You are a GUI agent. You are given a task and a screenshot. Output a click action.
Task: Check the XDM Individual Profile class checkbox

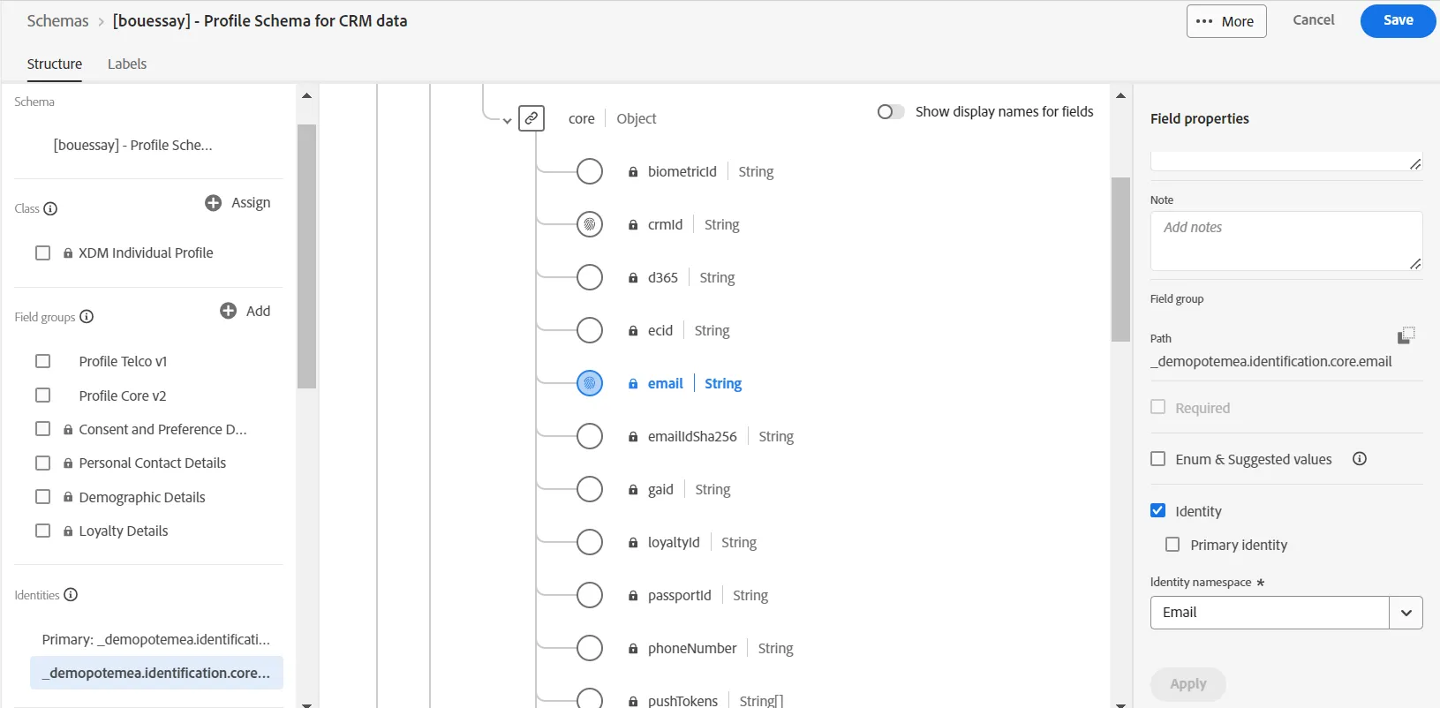[x=42, y=252]
